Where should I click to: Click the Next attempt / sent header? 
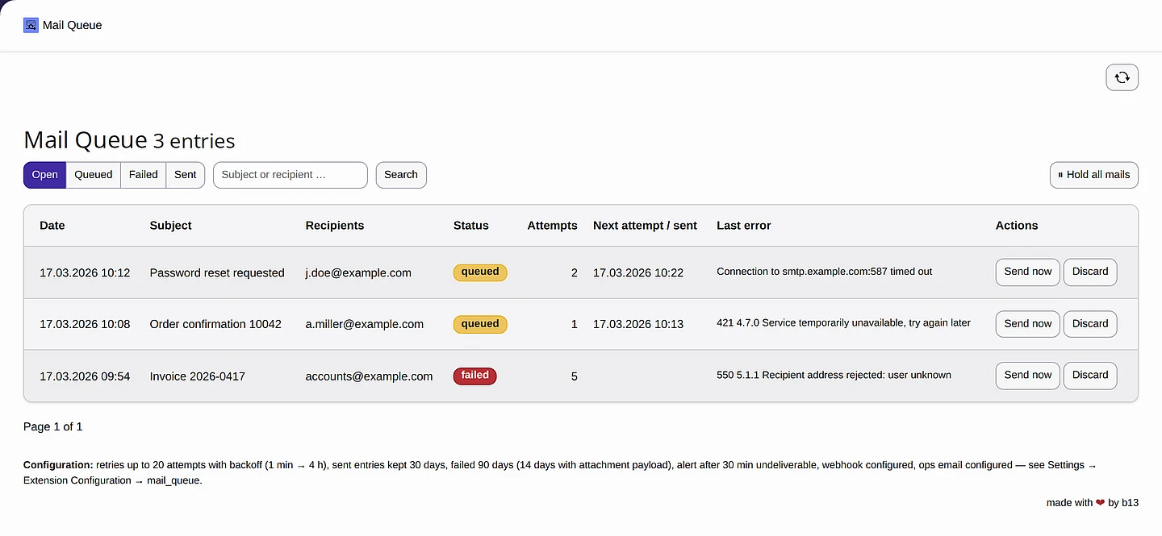645,226
